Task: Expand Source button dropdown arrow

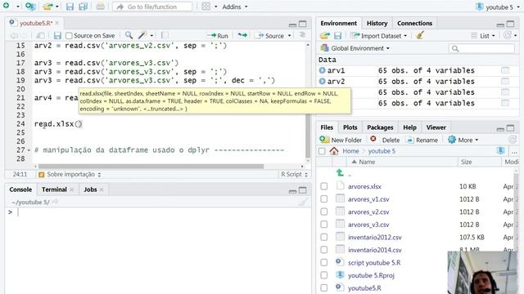Action: (x=289, y=36)
